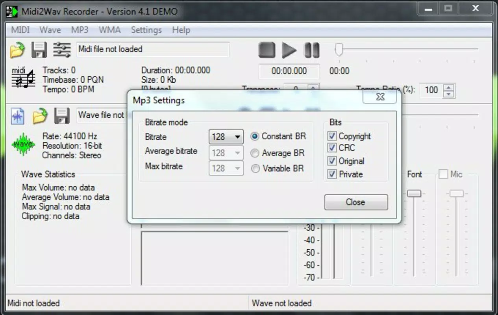Uncheck the Private checkbox
Screen dimensions: 498x315
(x=332, y=174)
